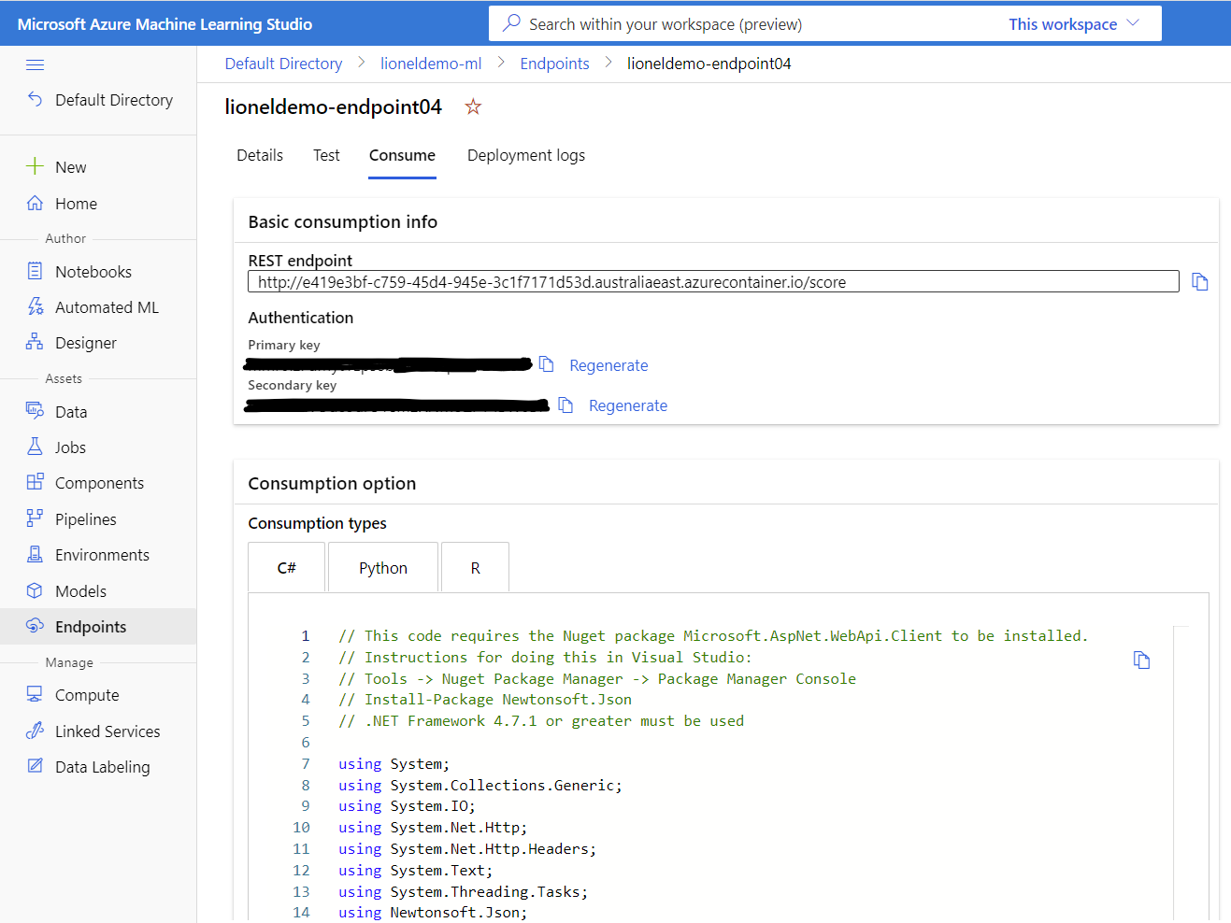The image size is (1231, 923).
Task: Toggle the hamburger navigation menu
Action: point(35,64)
